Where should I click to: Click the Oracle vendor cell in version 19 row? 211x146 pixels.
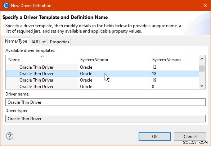[x=86, y=80]
